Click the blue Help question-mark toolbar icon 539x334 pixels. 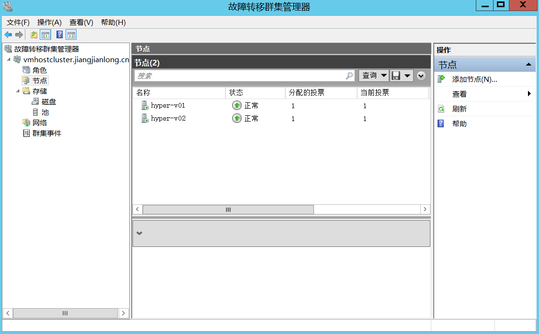click(x=59, y=35)
